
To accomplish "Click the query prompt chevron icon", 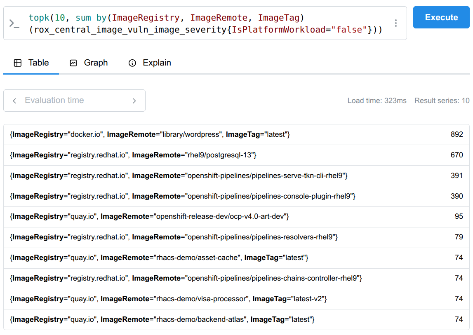I will pos(14,23).
